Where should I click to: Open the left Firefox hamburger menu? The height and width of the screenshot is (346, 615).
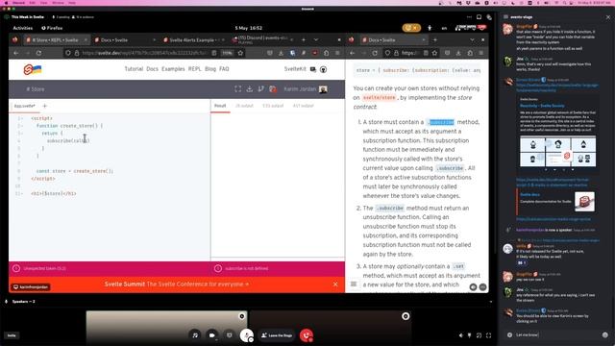click(337, 53)
